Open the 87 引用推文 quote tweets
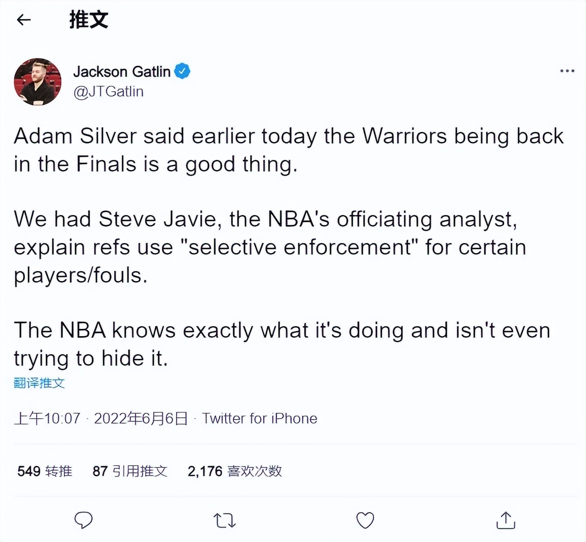Image resolution: width=586 pixels, height=542 pixels. point(130,471)
